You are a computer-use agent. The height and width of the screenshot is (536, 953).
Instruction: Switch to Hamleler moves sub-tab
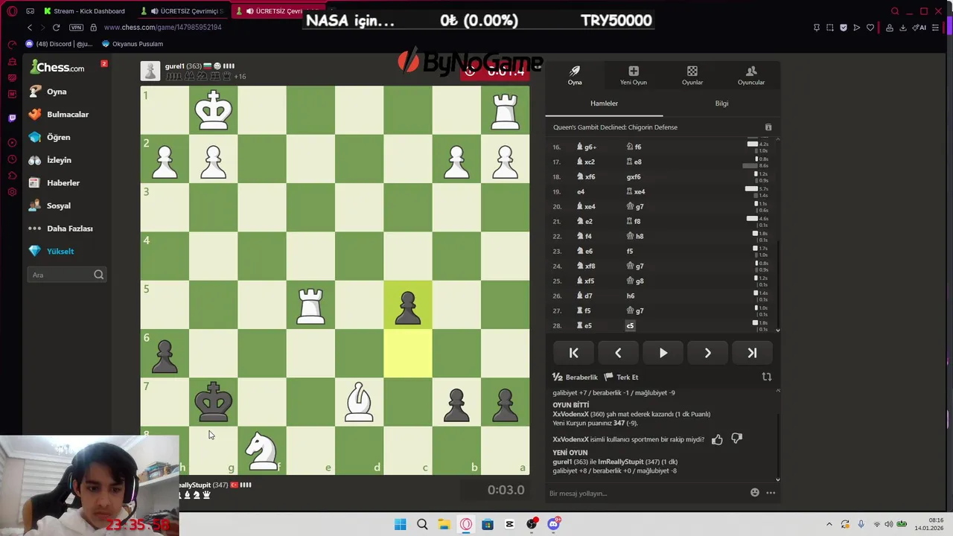pyautogui.click(x=604, y=103)
